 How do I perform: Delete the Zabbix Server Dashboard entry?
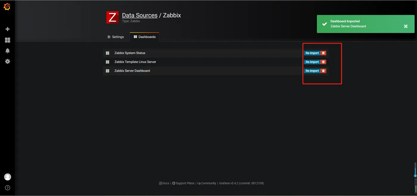323,71
